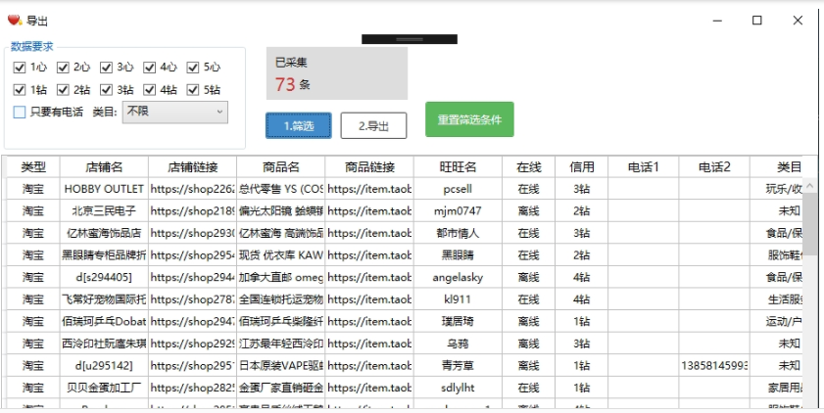Screen dimensions: 824x413
Task: Click the angelasky wangwang name cell
Action: 458,277
